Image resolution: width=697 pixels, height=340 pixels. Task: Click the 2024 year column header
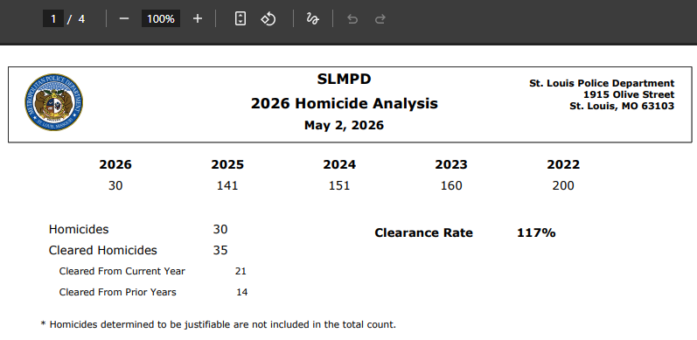(x=339, y=164)
